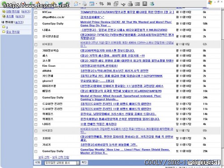224x168 pixels.
Task: Click the overlapping windows icon in toolbar
Action: (116, 4)
